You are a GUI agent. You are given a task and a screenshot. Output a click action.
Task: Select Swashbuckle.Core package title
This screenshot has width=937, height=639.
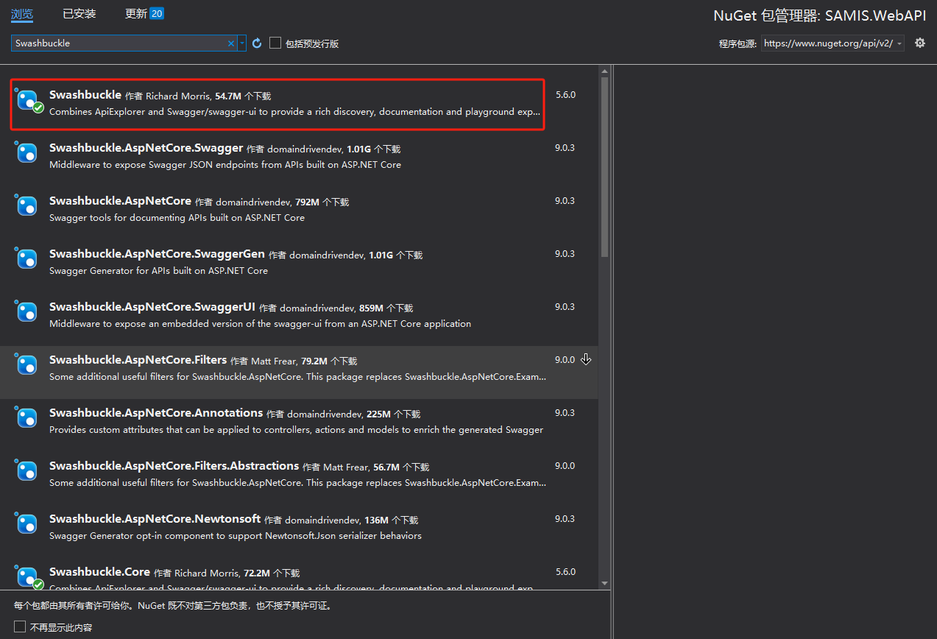(x=99, y=572)
